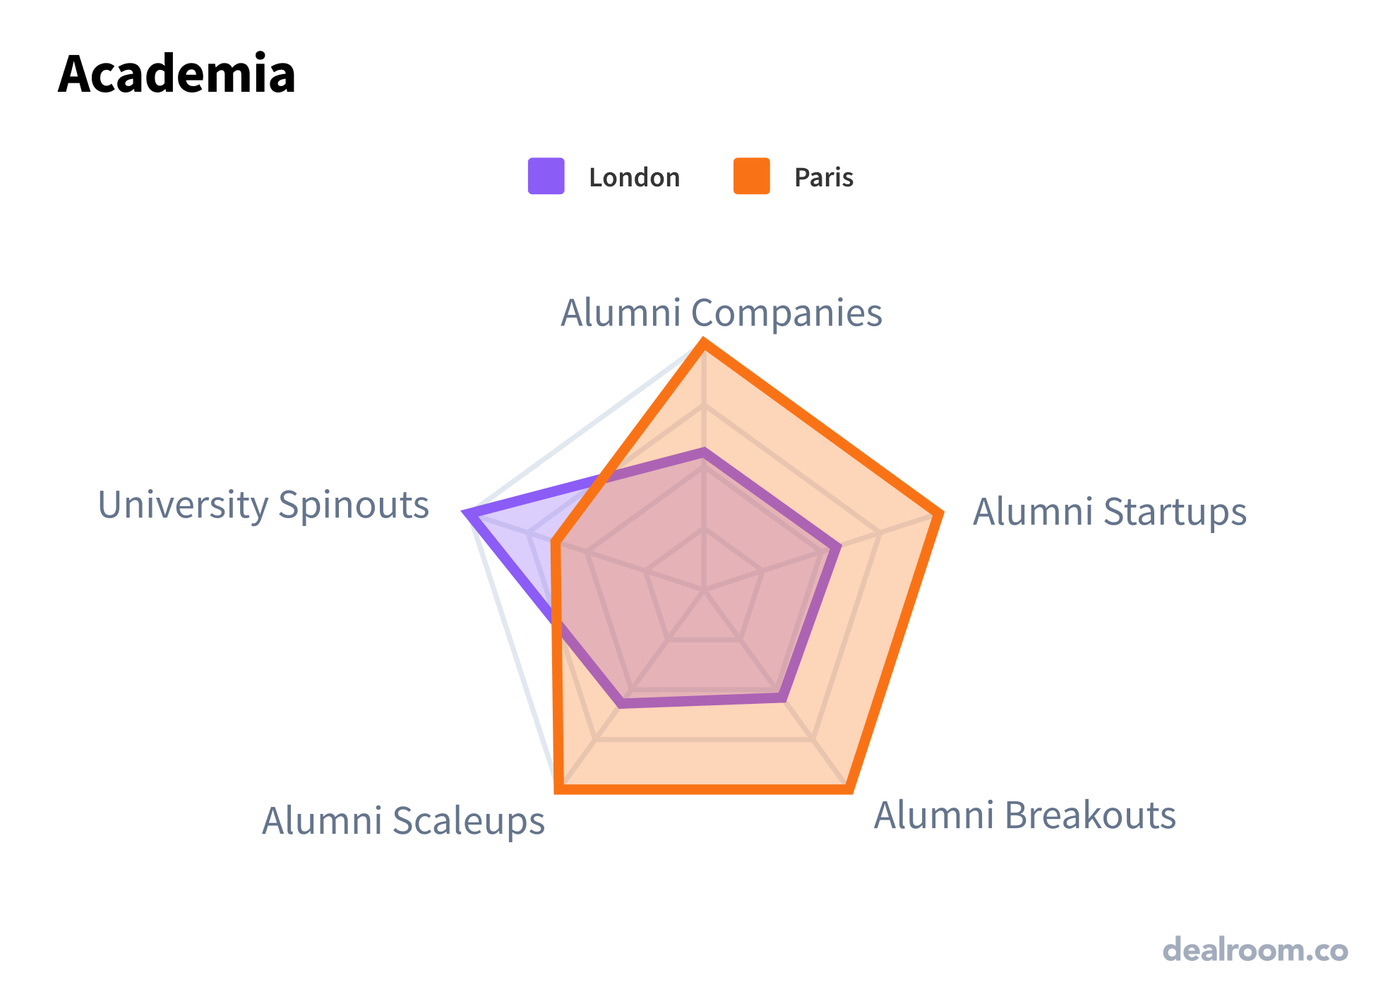Click London data point at Alumni Companies

point(703,453)
